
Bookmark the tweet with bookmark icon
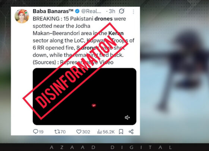coord(121,132)
